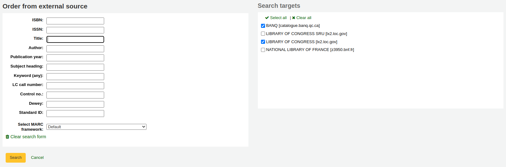Click the trash icon beside Clear search form

(x=7, y=137)
